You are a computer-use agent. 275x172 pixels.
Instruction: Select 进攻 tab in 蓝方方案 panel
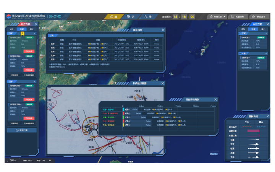pyautogui.click(x=243, y=29)
